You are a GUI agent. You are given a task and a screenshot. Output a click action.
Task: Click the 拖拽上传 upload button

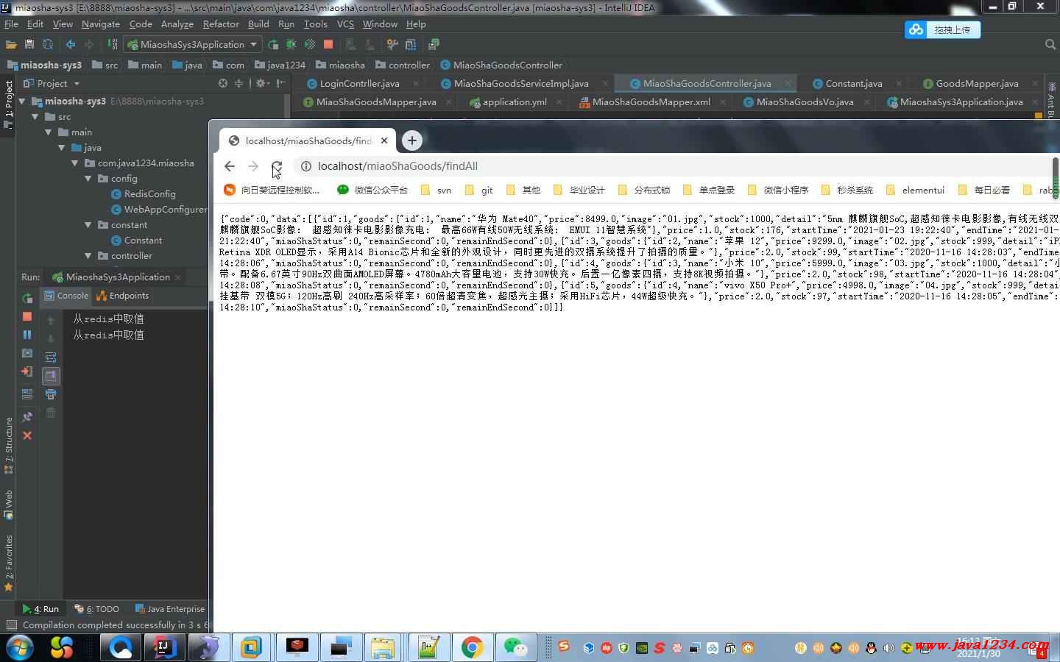(x=943, y=29)
